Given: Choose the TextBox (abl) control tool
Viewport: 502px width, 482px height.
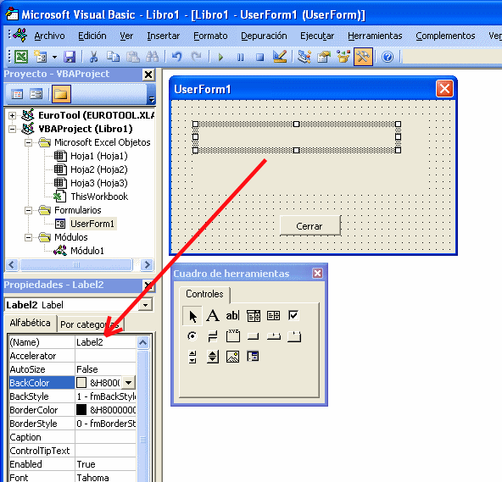Looking at the screenshot, I should [232, 316].
